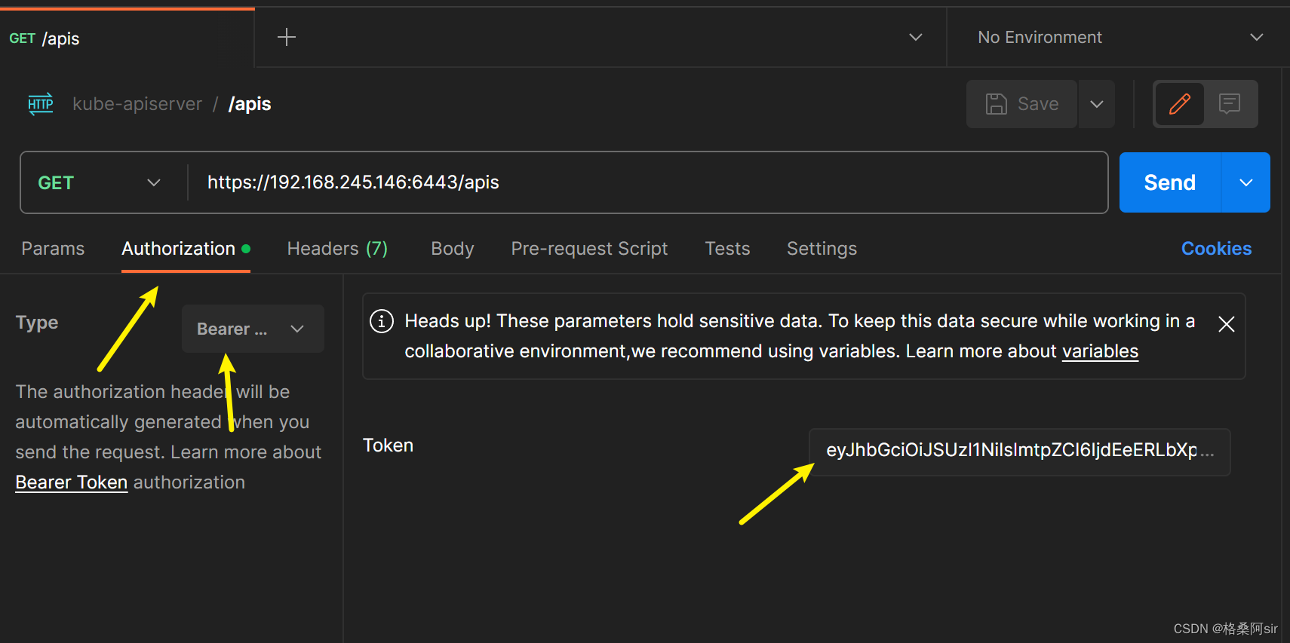Select the GET /apis request tab
This screenshot has height=643, width=1290.
click(127, 38)
